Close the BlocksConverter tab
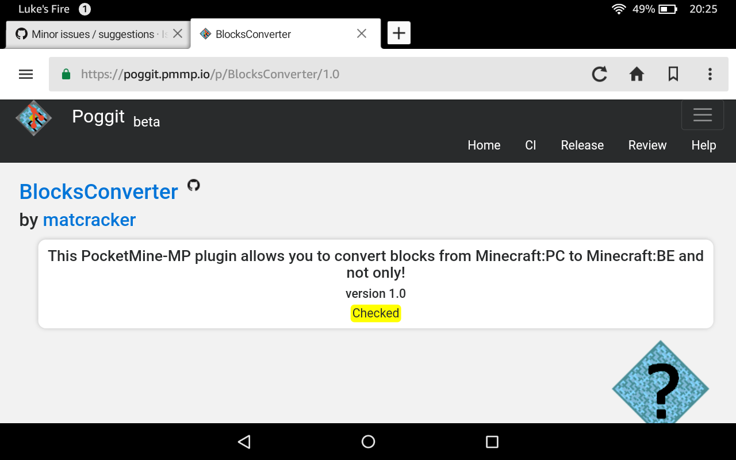 [x=362, y=34]
